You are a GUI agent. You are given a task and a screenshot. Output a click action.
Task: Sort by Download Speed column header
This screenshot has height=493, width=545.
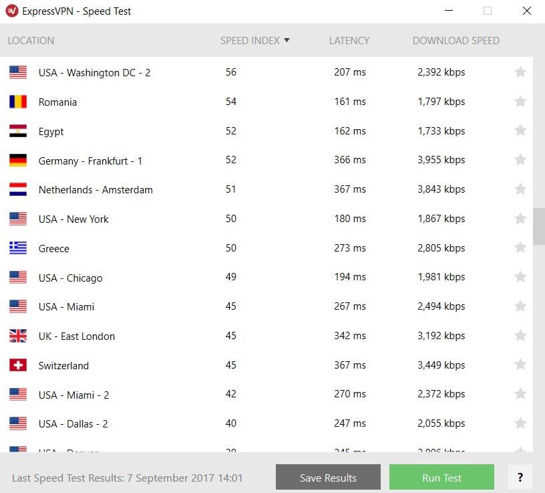click(456, 40)
